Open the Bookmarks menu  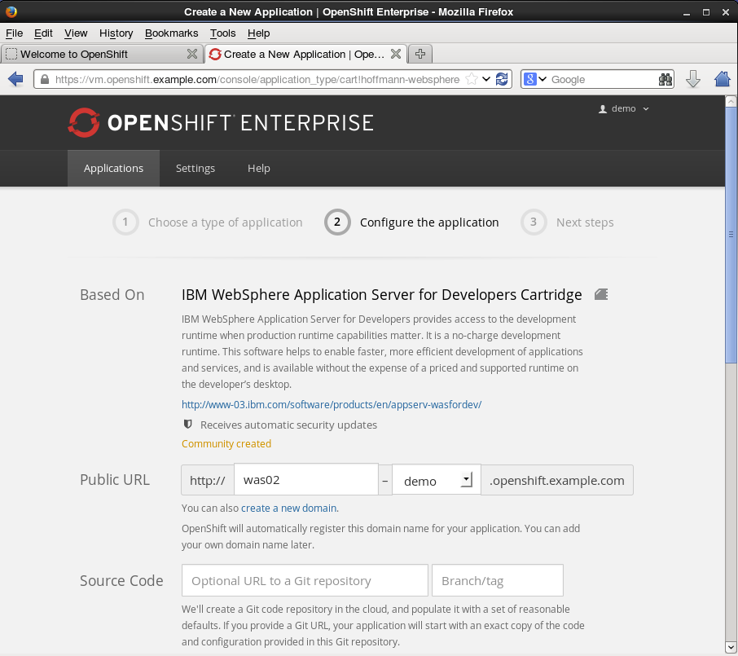(x=171, y=33)
